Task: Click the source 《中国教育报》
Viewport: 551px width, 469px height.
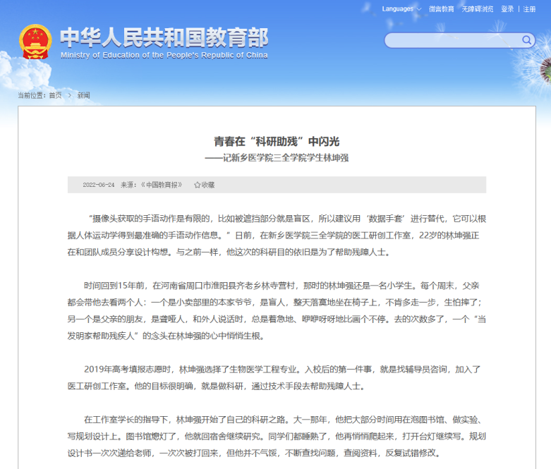Action: click(x=162, y=185)
